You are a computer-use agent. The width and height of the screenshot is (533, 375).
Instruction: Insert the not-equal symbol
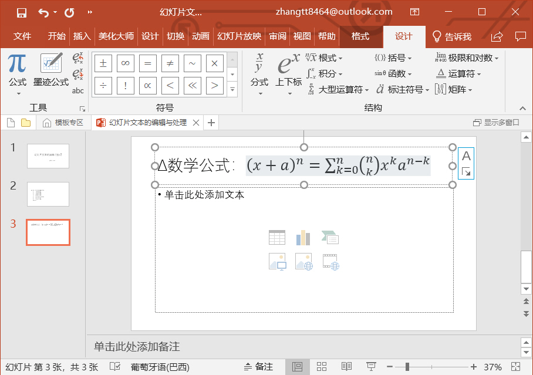170,63
